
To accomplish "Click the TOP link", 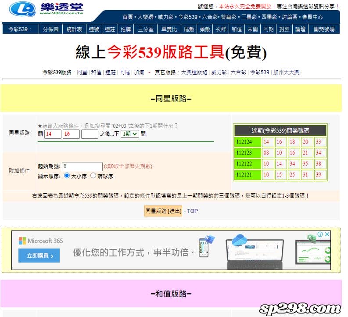I will (192, 211).
